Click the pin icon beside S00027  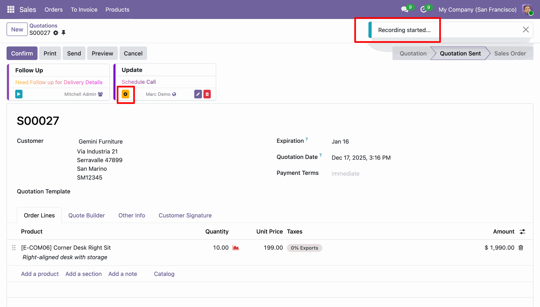pyautogui.click(x=64, y=33)
